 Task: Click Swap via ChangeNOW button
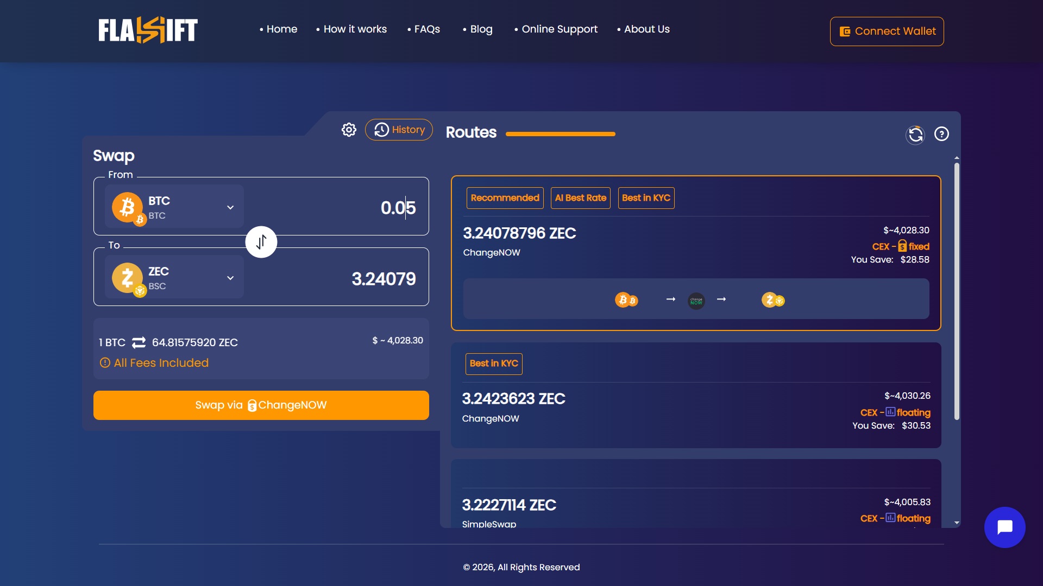tap(261, 405)
